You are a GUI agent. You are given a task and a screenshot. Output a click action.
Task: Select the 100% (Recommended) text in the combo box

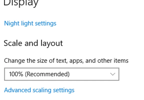(x=39, y=74)
